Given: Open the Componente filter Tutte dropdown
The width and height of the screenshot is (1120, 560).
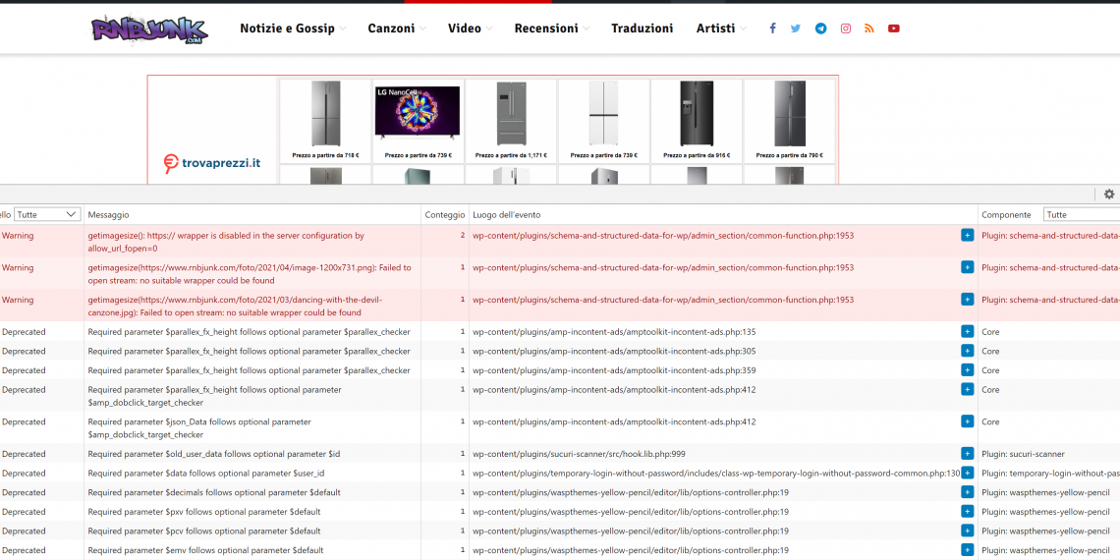Looking at the screenshot, I should (x=1081, y=214).
